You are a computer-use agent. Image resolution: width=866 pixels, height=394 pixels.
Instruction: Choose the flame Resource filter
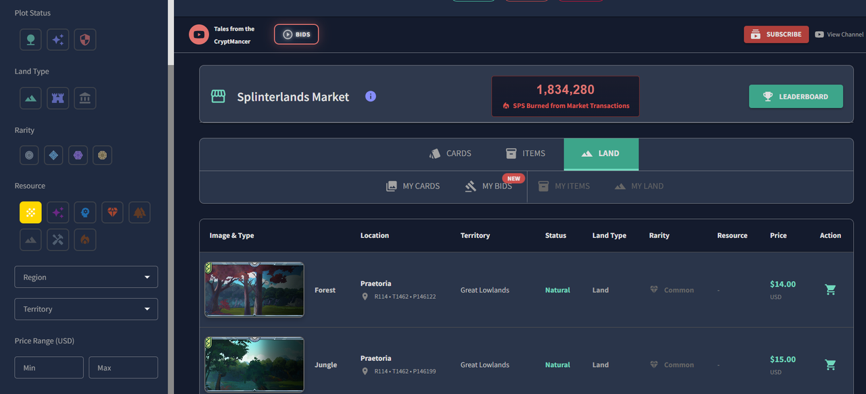point(85,239)
